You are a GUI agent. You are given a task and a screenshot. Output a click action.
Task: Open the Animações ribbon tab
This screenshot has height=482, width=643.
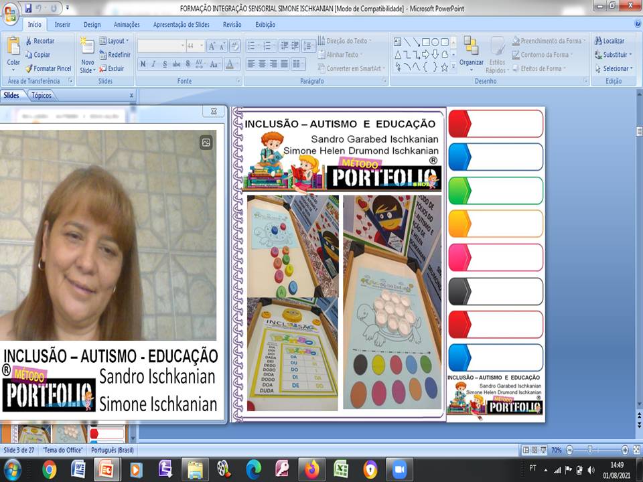[x=127, y=25]
